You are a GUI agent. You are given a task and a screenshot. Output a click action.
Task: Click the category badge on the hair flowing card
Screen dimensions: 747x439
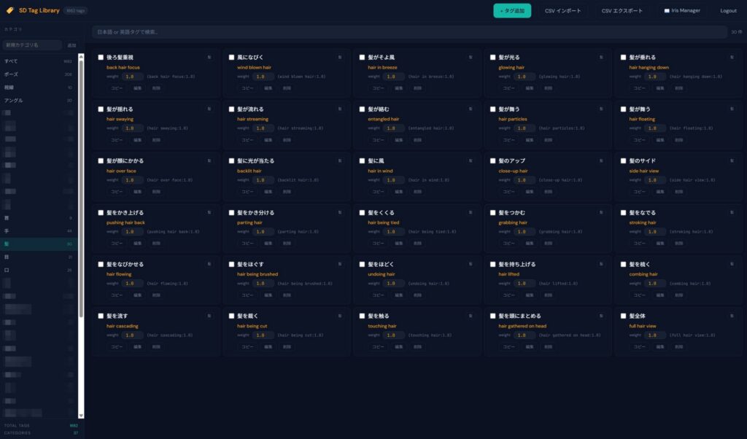pyautogui.click(x=209, y=264)
